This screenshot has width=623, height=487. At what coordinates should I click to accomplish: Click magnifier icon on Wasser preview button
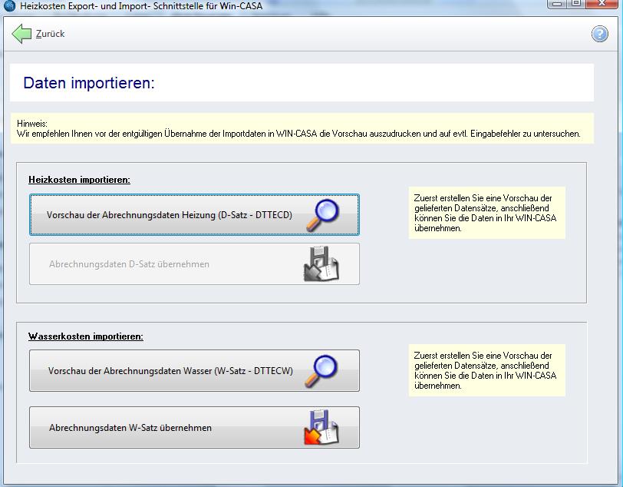click(321, 371)
